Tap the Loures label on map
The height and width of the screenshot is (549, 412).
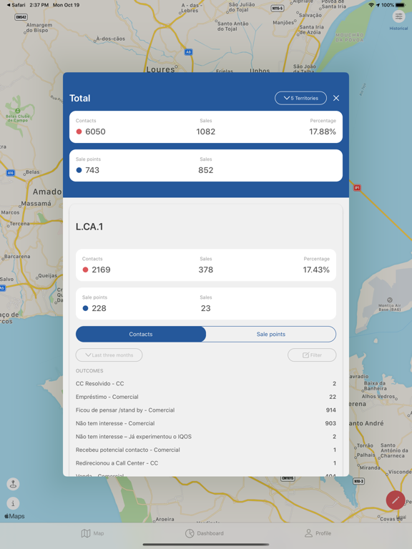pos(160,69)
